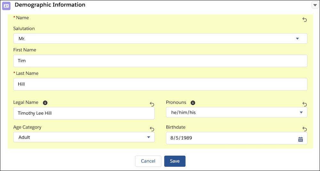This screenshot has width=320, height=171.
Task: Click the First Name field containing Tim
Action: (x=160, y=61)
